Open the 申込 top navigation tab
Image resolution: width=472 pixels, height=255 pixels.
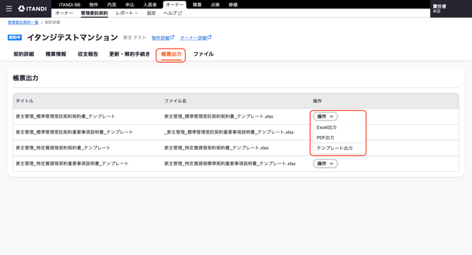click(130, 5)
